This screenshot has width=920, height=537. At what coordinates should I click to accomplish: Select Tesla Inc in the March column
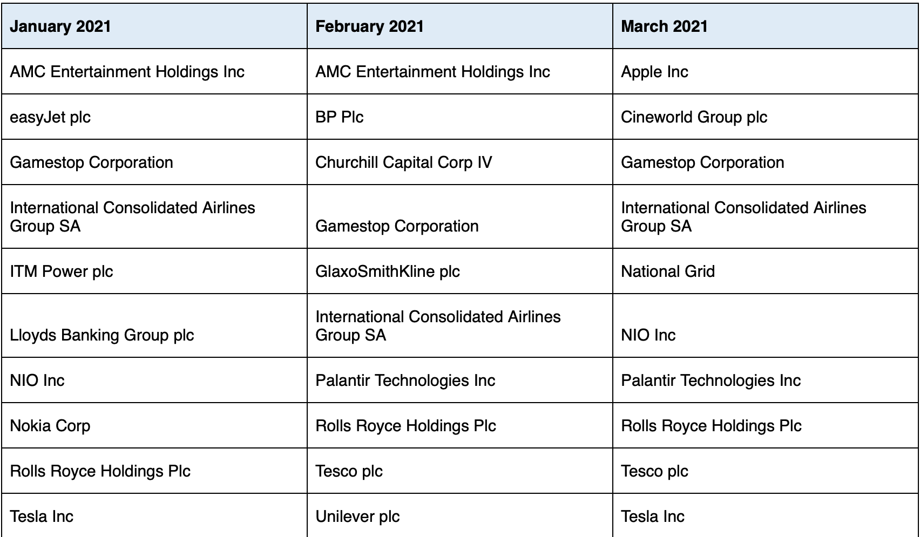[766, 515]
